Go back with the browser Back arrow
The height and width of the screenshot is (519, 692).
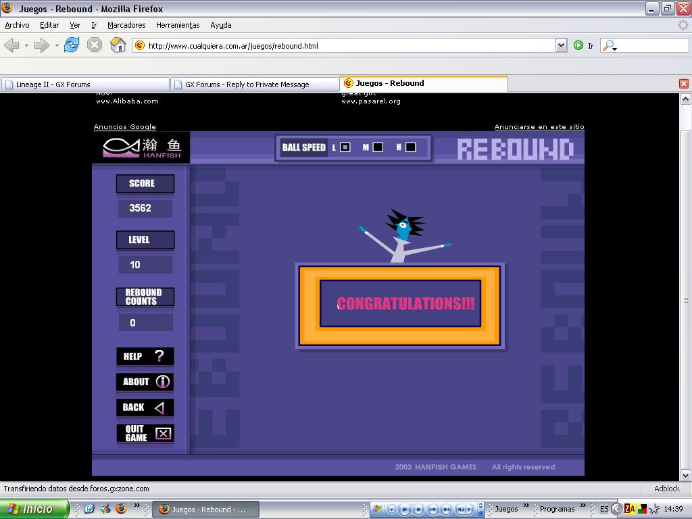point(12,45)
